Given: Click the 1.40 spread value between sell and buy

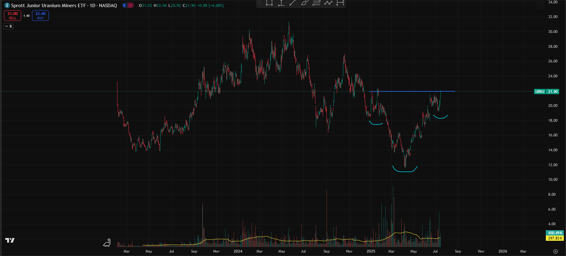Looking at the screenshot, I should (26, 16).
